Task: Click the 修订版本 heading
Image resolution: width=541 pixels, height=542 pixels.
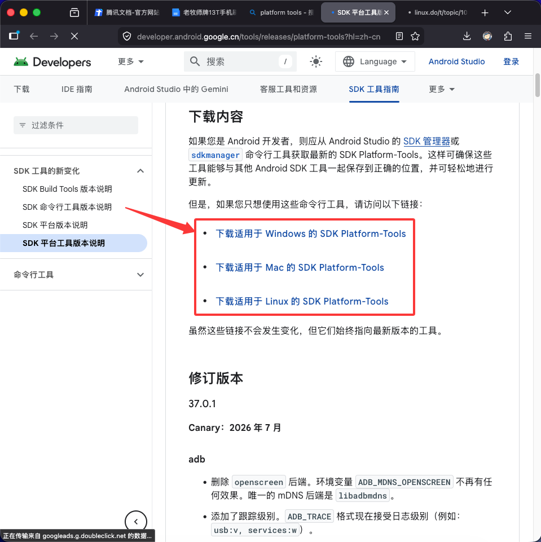Action: click(x=215, y=378)
